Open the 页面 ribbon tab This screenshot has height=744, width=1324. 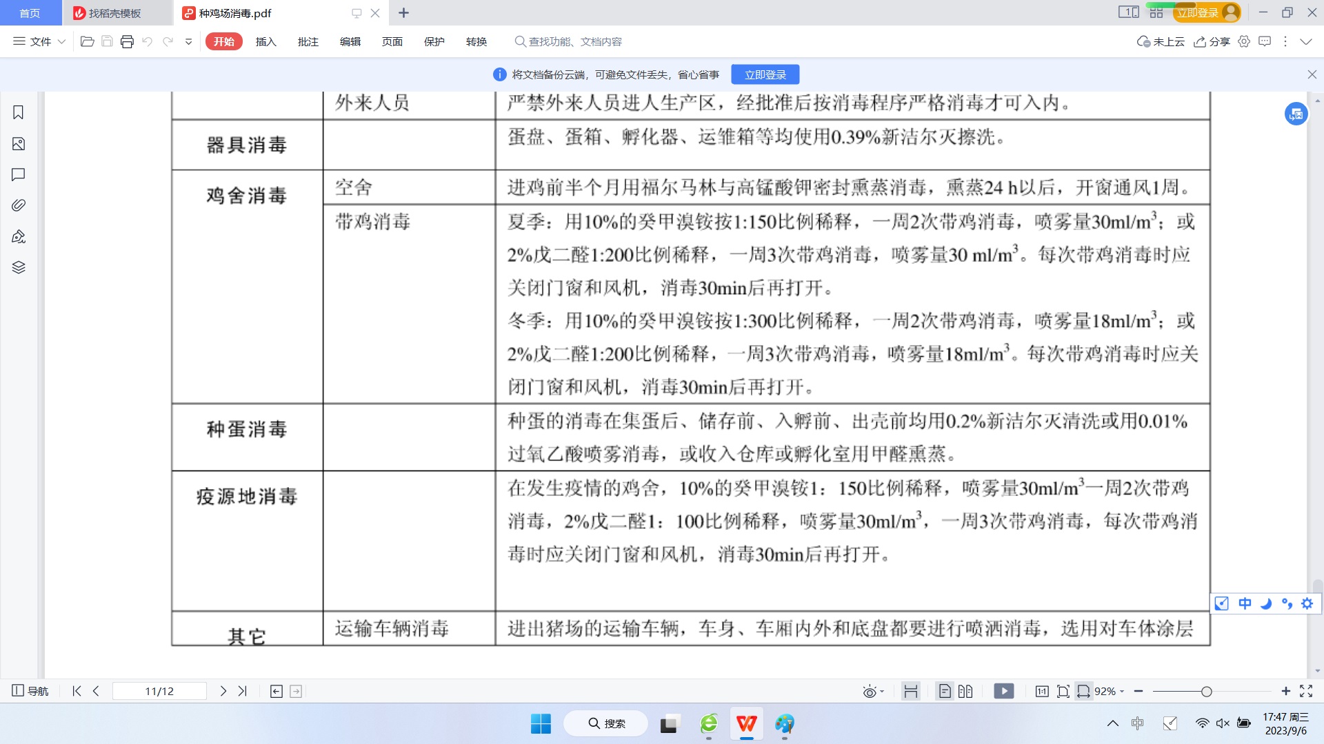392,41
